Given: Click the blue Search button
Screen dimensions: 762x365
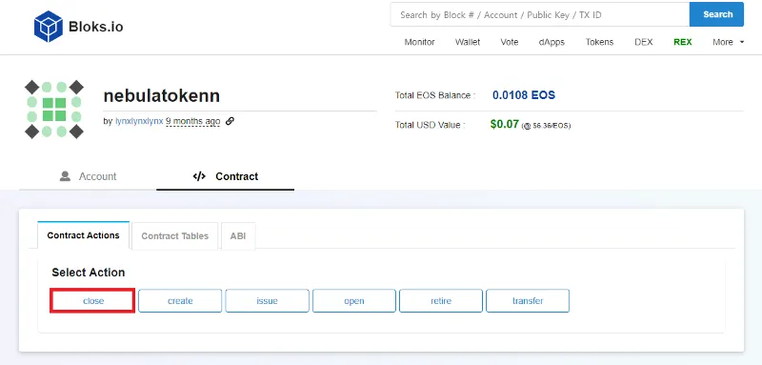Looking at the screenshot, I should [x=716, y=14].
